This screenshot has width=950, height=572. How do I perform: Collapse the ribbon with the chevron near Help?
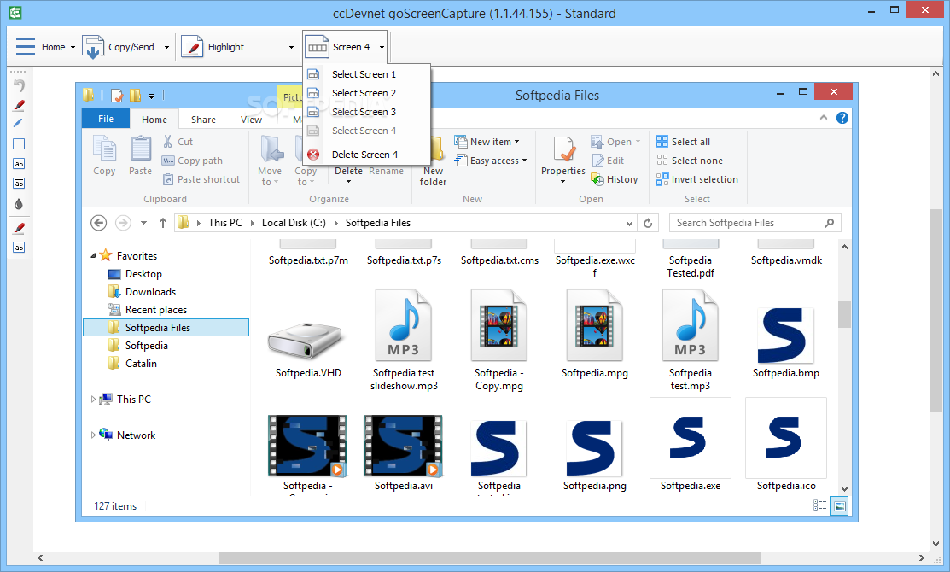click(824, 118)
